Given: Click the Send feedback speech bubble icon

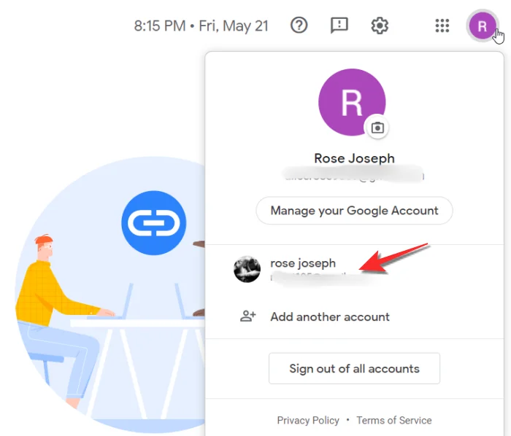Looking at the screenshot, I should click(339, 26).
